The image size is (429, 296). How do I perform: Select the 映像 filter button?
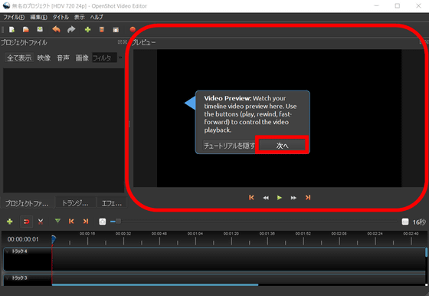click(x=44, y=58)
